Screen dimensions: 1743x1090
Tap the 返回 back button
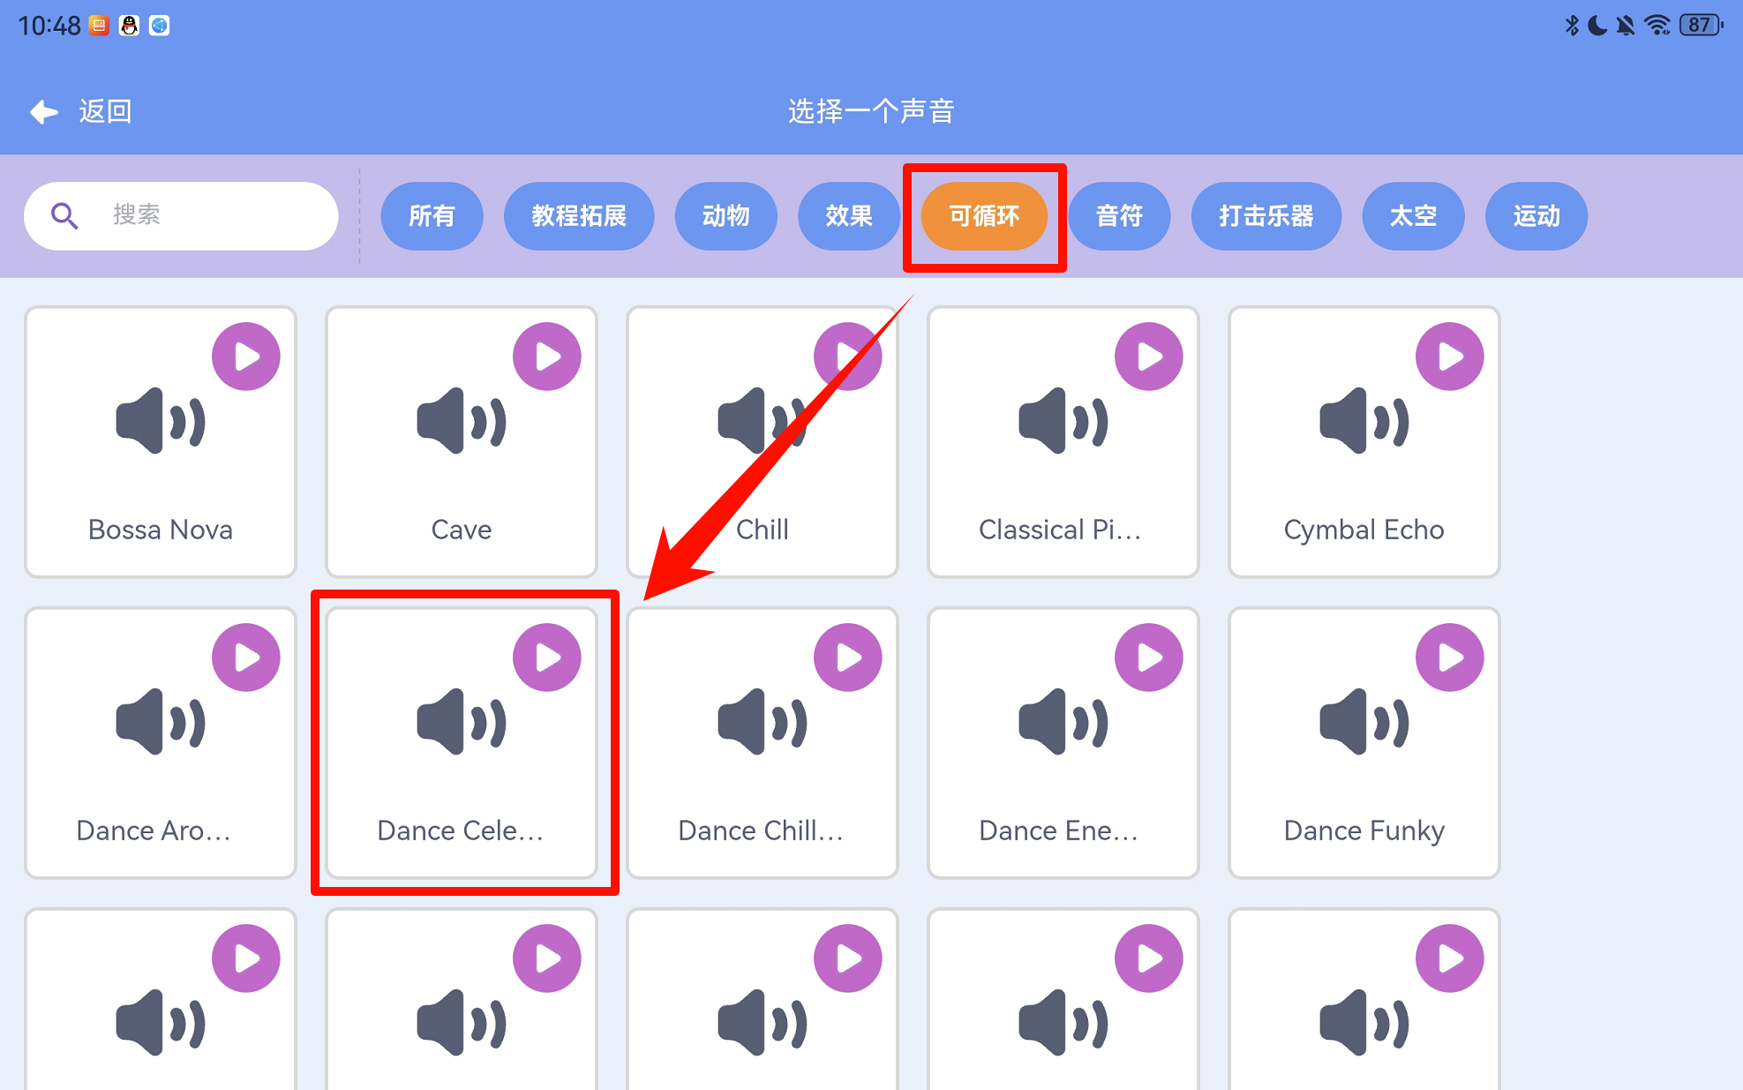tap(81, 112)
